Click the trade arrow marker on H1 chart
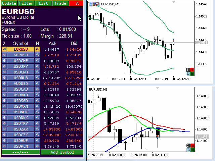This screenshot has width=215, height=161. 158,137
